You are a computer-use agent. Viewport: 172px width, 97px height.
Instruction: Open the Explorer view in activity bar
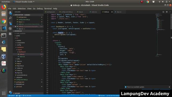click(x=10, y=13)
